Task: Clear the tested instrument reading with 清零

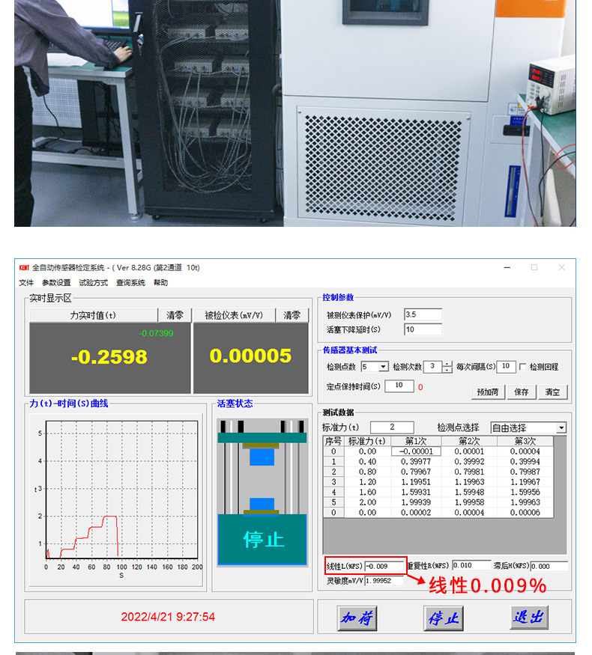Action: click(x=292, y=315)
